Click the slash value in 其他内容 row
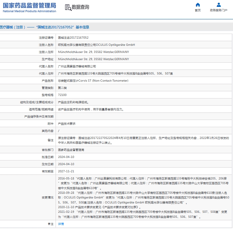Image resolution: width=233 pixels, height=229 pixels. [58, 131]
